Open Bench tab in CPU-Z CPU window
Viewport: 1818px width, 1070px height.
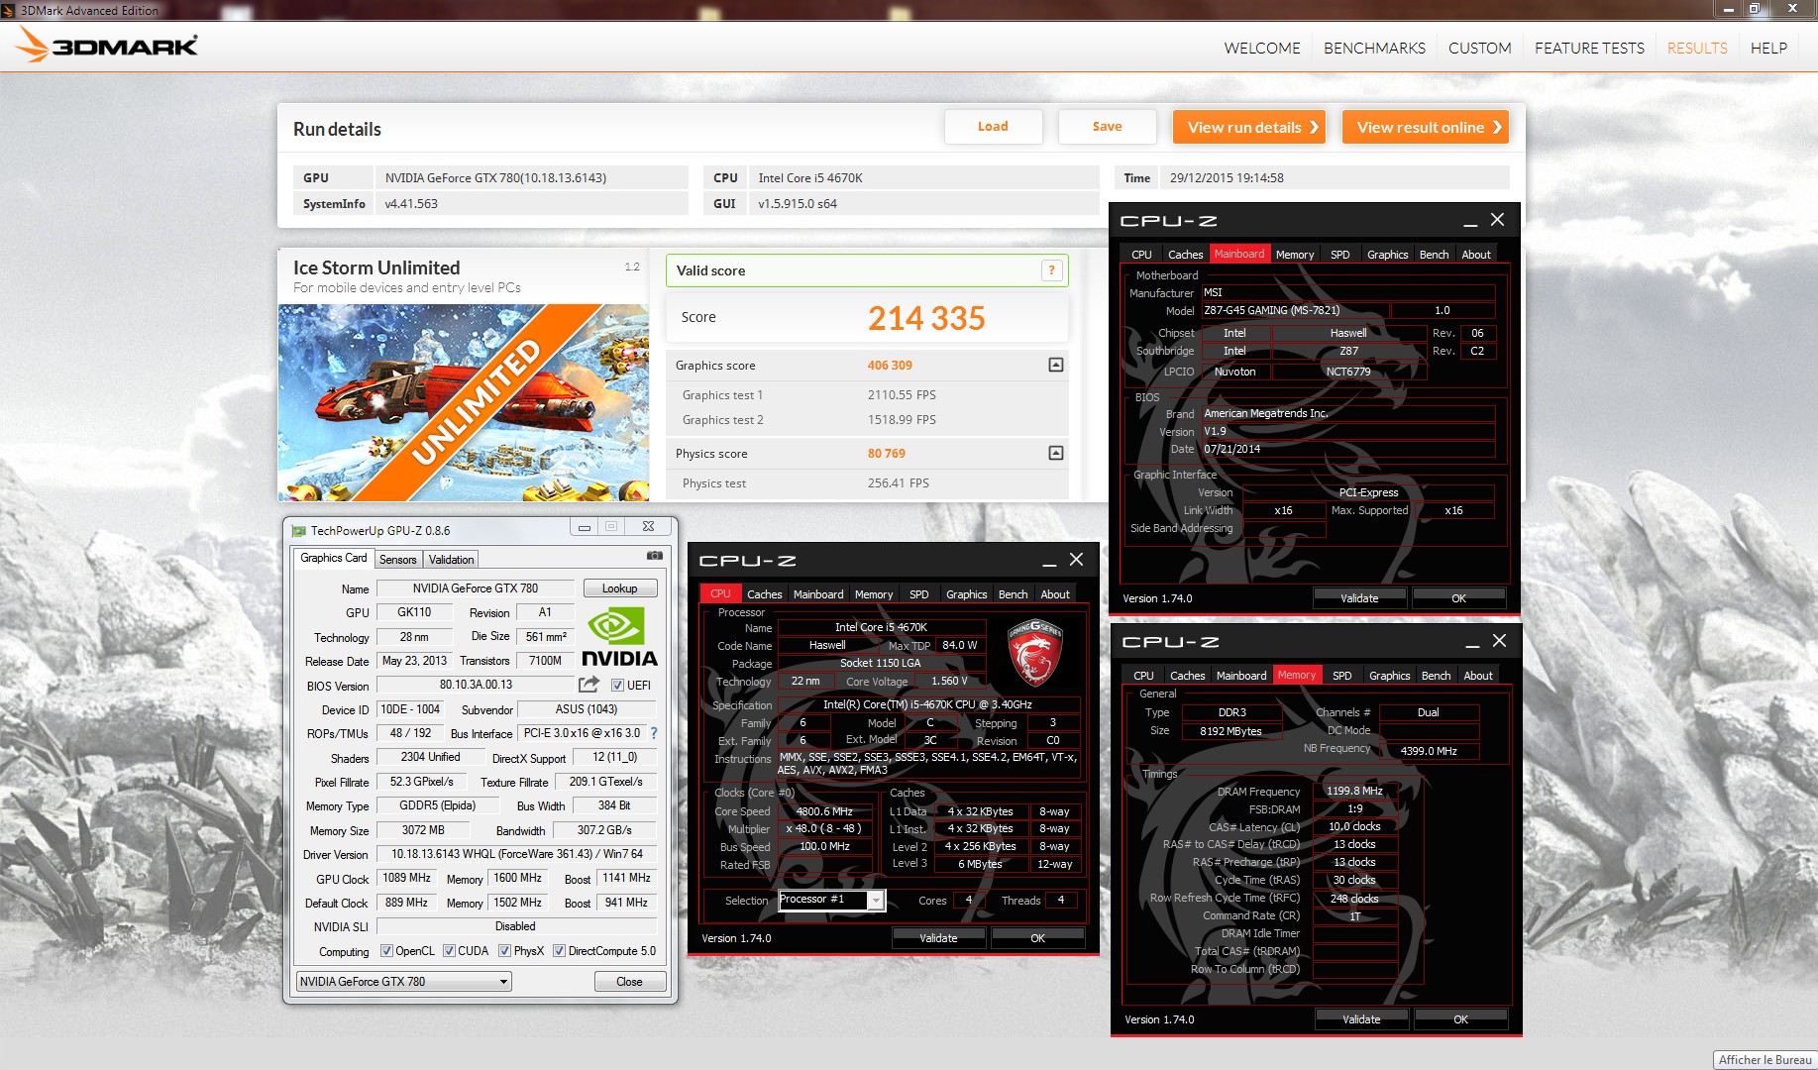point(1013,594)
